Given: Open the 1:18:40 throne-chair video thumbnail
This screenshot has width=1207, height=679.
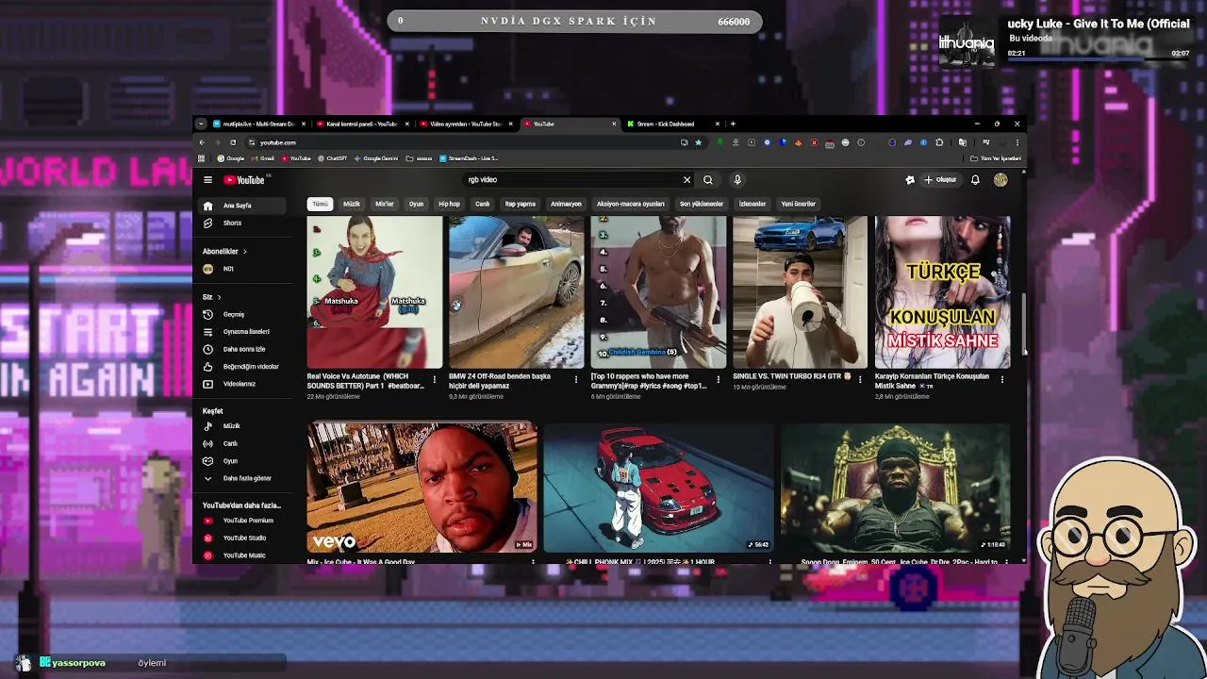Looking at the screenshot, I should point(895,487).
